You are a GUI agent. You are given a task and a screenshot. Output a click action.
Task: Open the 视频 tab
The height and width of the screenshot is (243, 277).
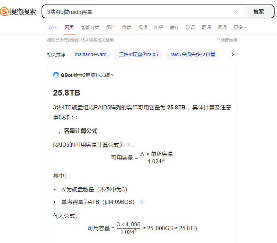[x=142, y=27]
